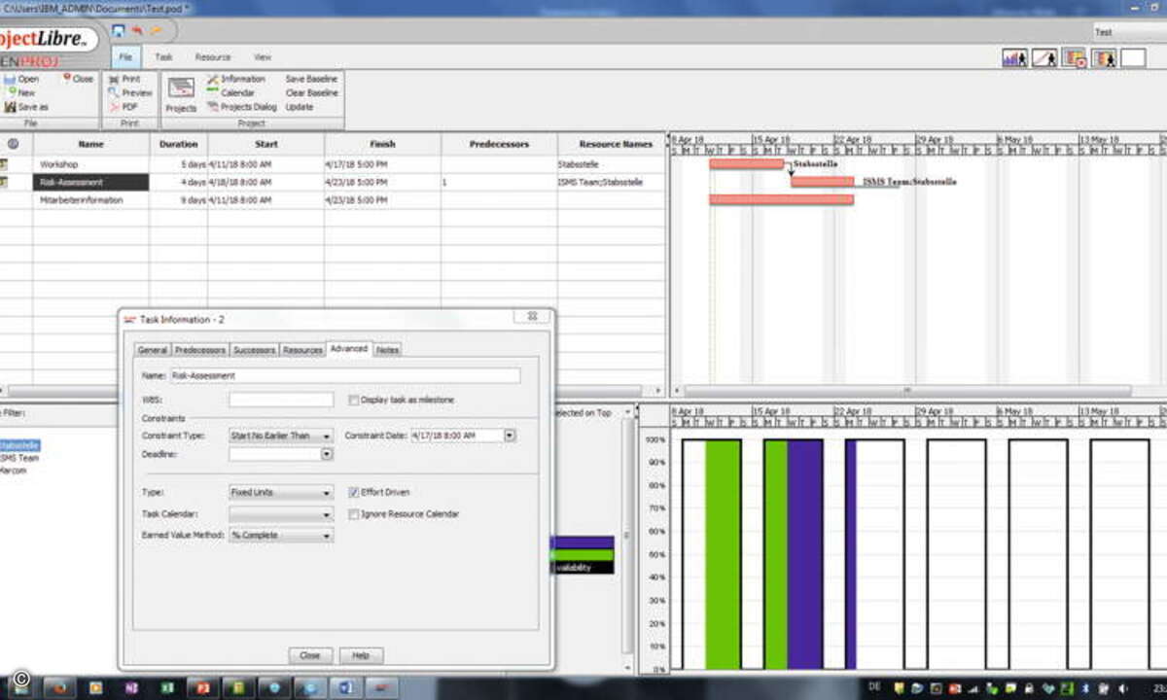Switch to the View ribbon tab
This screenshot has height=700, width=1167.
(x=263, y=57)
